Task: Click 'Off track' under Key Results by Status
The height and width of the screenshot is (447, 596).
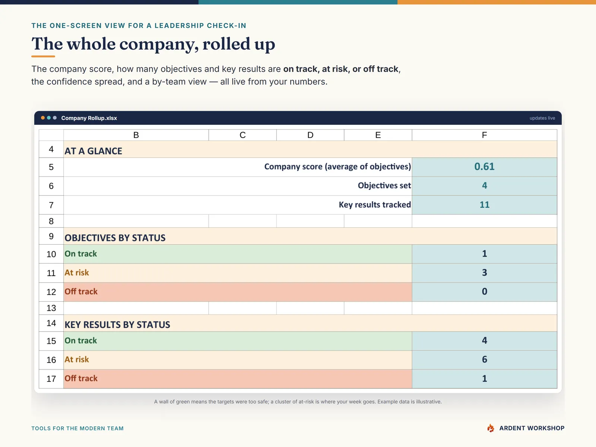Action: [81, 378]
